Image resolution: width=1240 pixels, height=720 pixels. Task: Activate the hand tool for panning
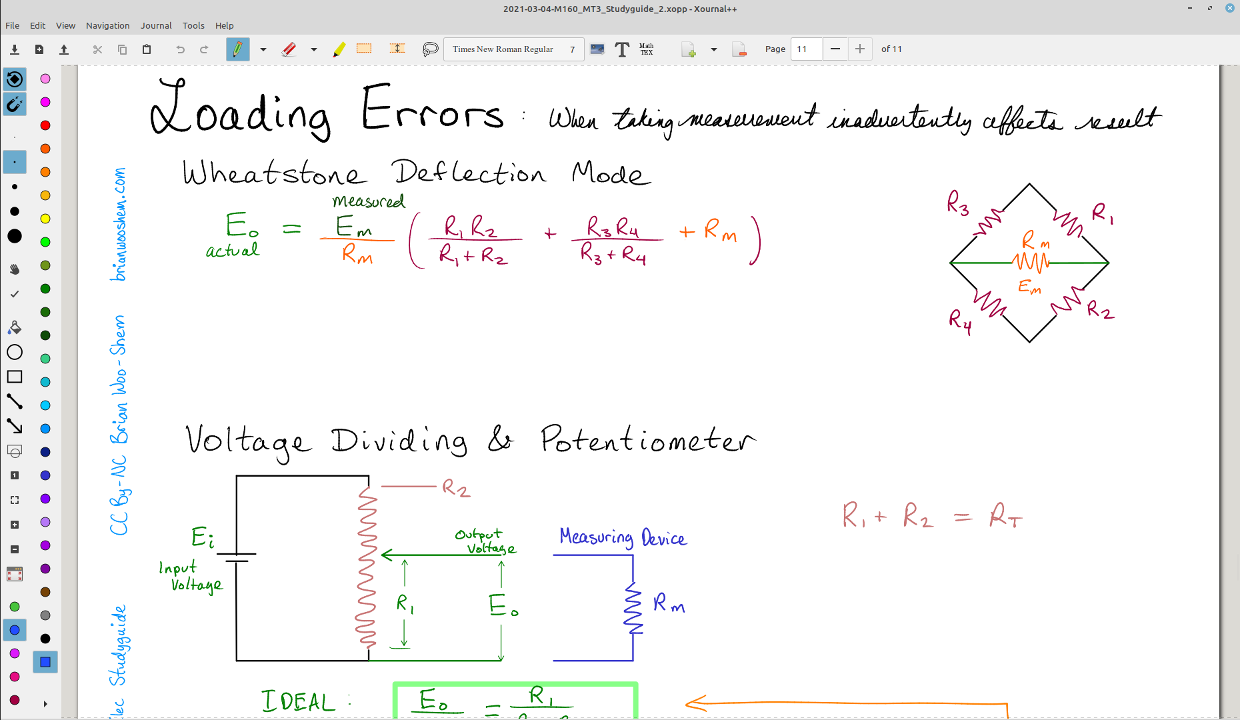pos(15,269)
